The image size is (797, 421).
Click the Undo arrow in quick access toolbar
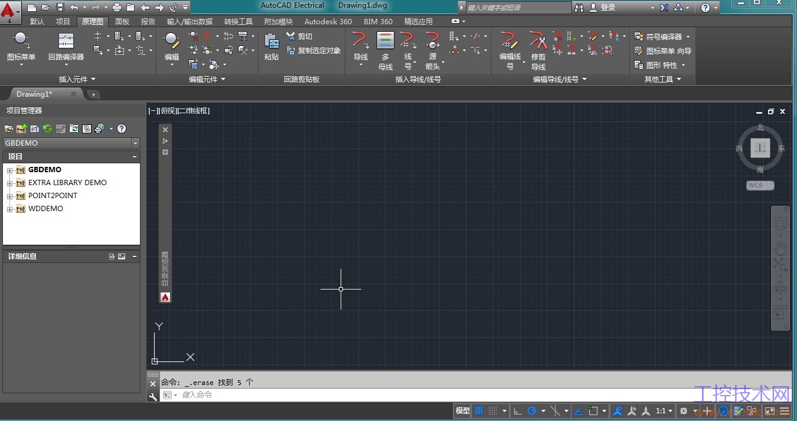click(74, 8)
